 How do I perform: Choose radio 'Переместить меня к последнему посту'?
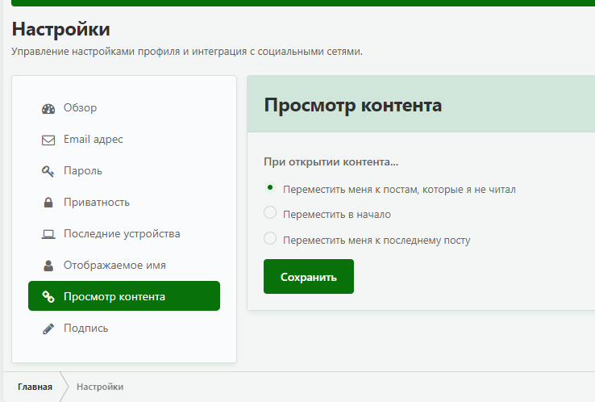click(x=270, y=238)
